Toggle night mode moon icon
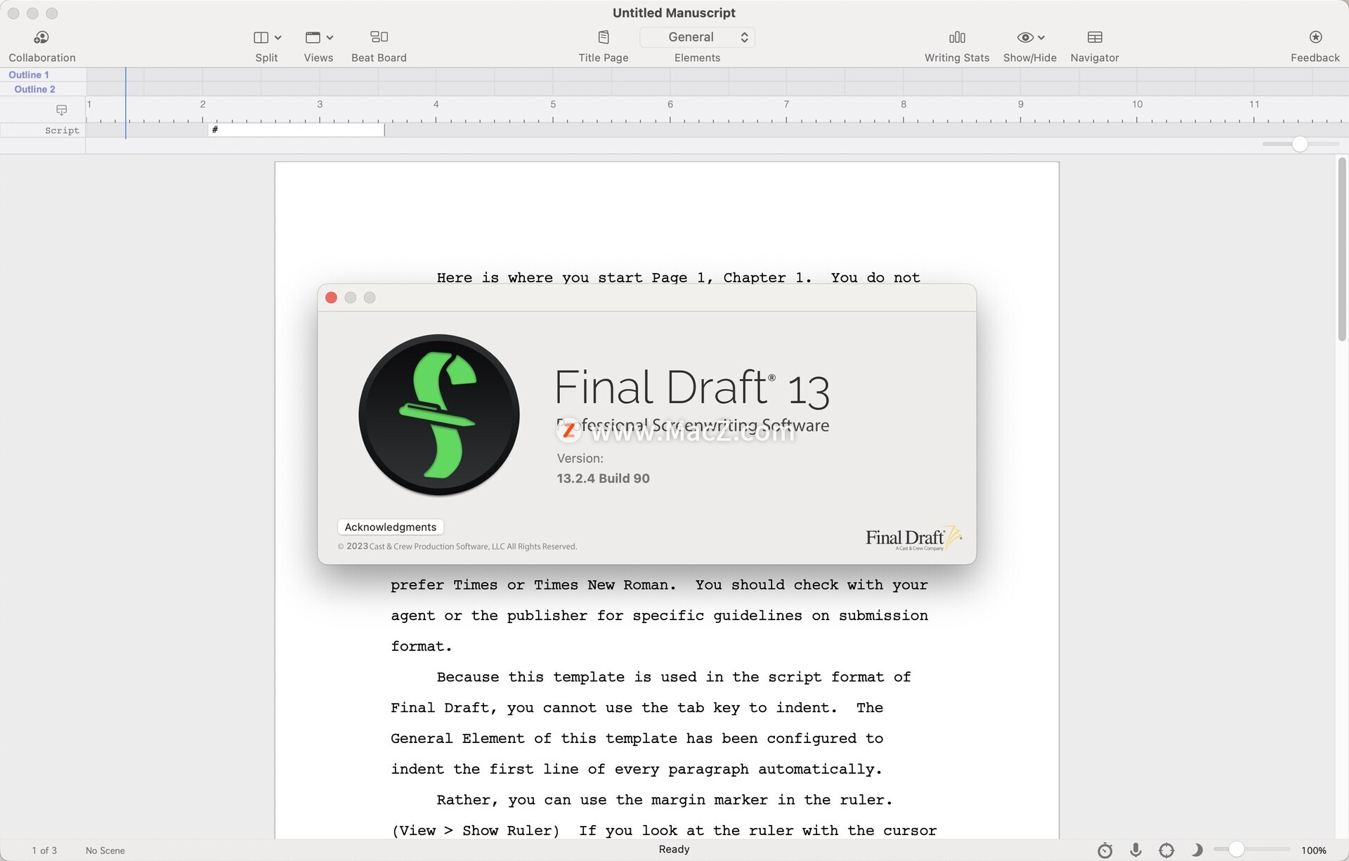 click(x=1197, y=850)
